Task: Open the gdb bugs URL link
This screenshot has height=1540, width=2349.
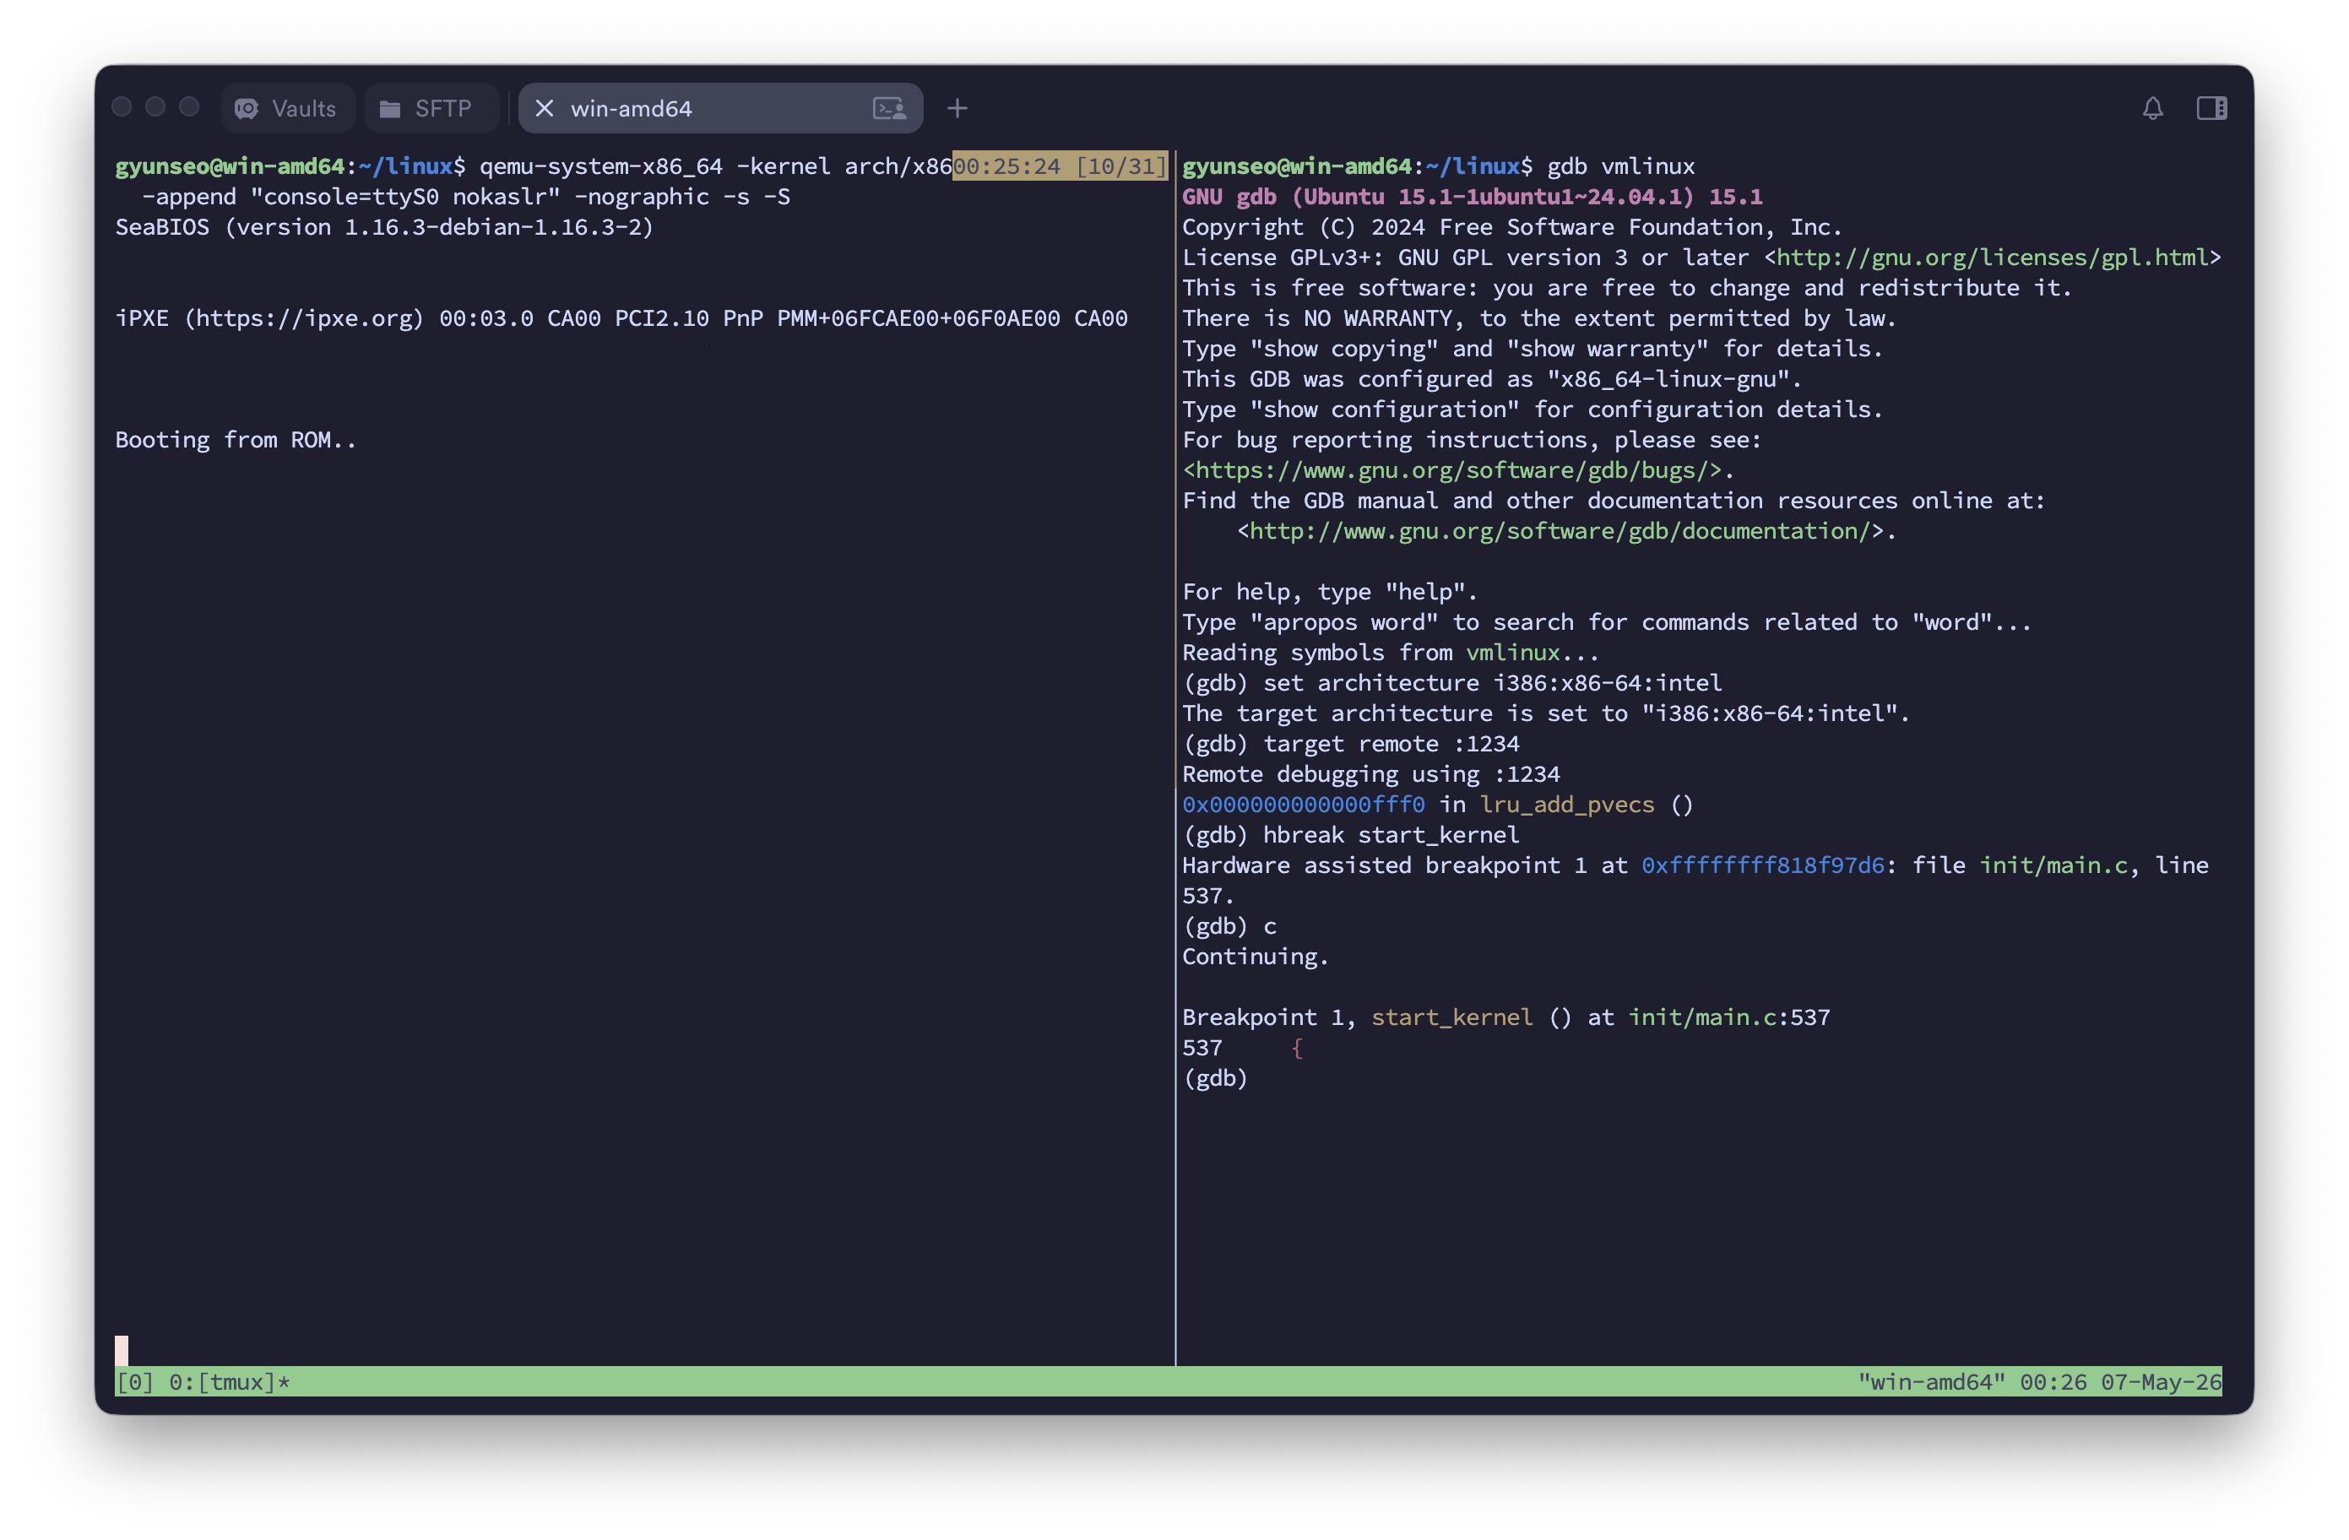Action: click(1451, 471)
